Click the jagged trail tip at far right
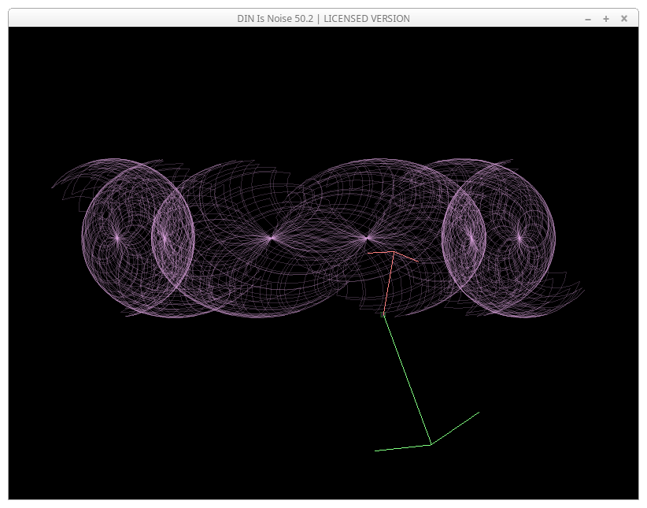This screenshot has height=508, width=647. coord(583,289)
